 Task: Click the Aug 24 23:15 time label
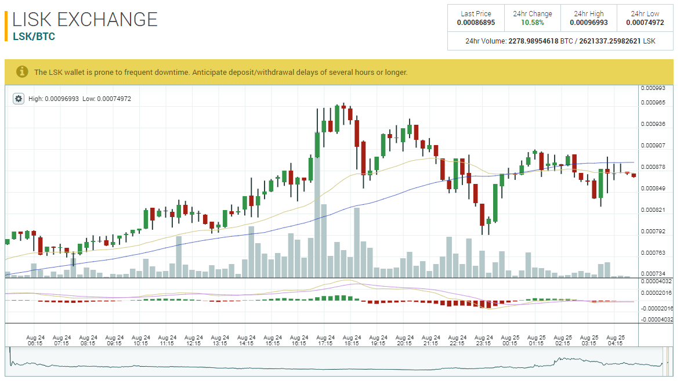tap(483, 341)
